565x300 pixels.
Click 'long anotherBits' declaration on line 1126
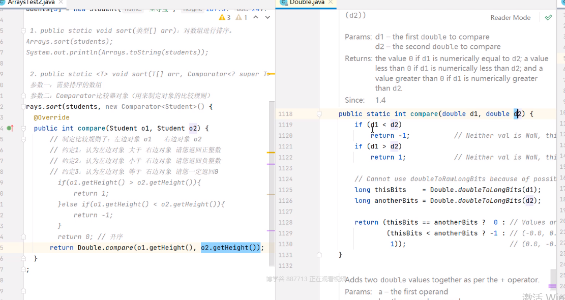click(x=386, y=201)
